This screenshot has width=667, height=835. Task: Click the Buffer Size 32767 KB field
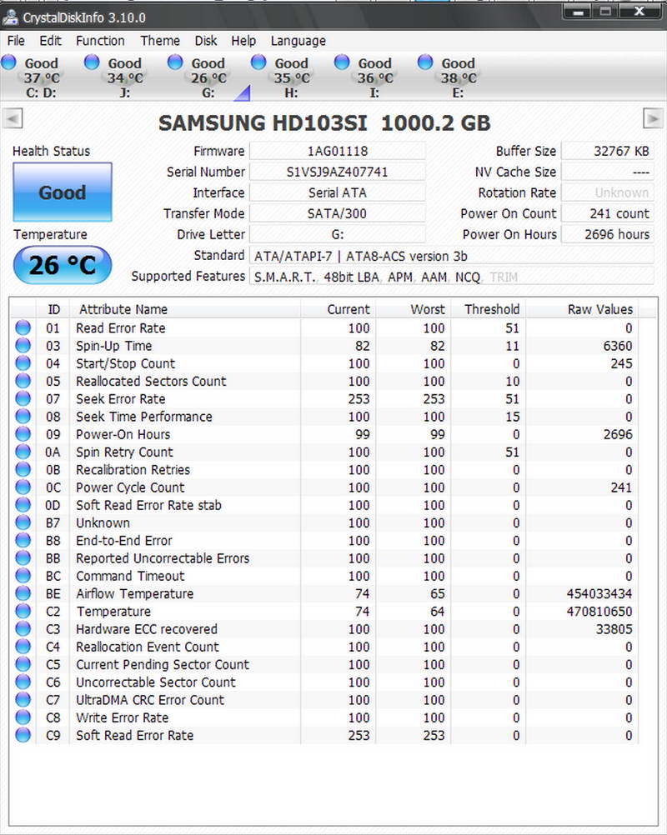tap(608, 151)
